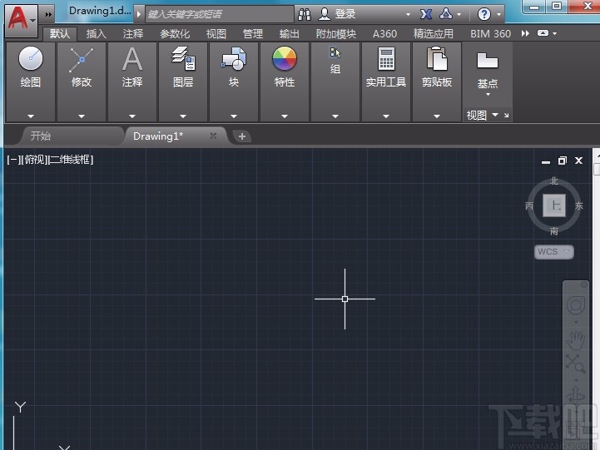The height and width of the screenshot is (450, 600).
Task: Click the search keyword input field
Action: [219, 14]
